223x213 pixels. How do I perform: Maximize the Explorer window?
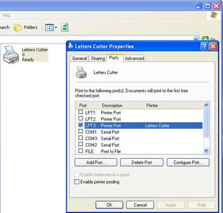(207, 6)
